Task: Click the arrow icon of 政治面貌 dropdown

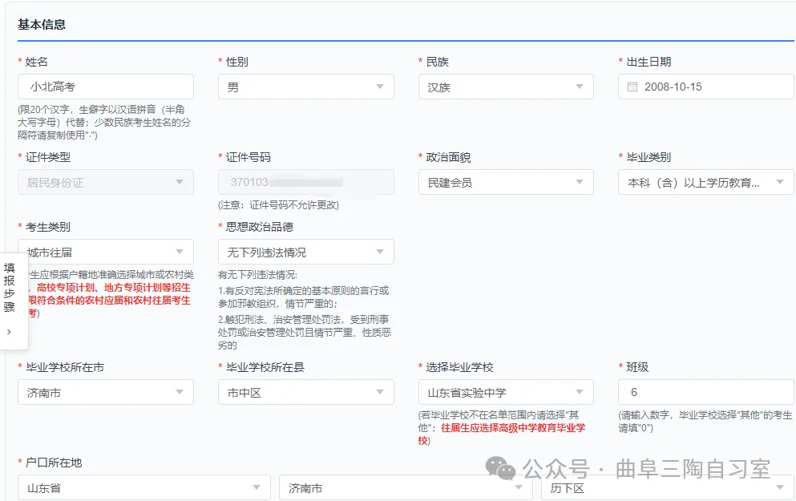Action: click(580, 182)
